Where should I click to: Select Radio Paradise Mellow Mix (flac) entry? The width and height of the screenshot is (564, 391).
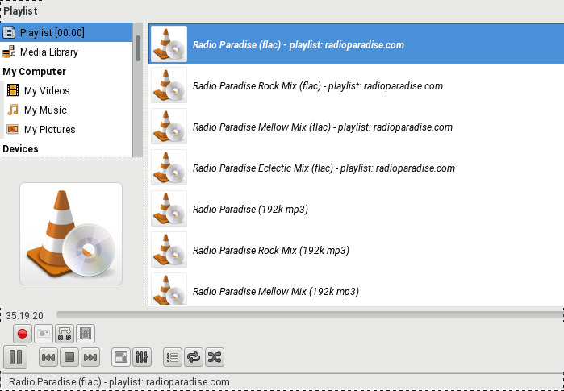coord(356,127)
